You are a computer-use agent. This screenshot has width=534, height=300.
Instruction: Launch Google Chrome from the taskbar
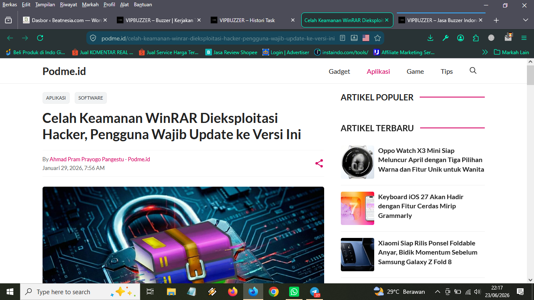[274, 292]
